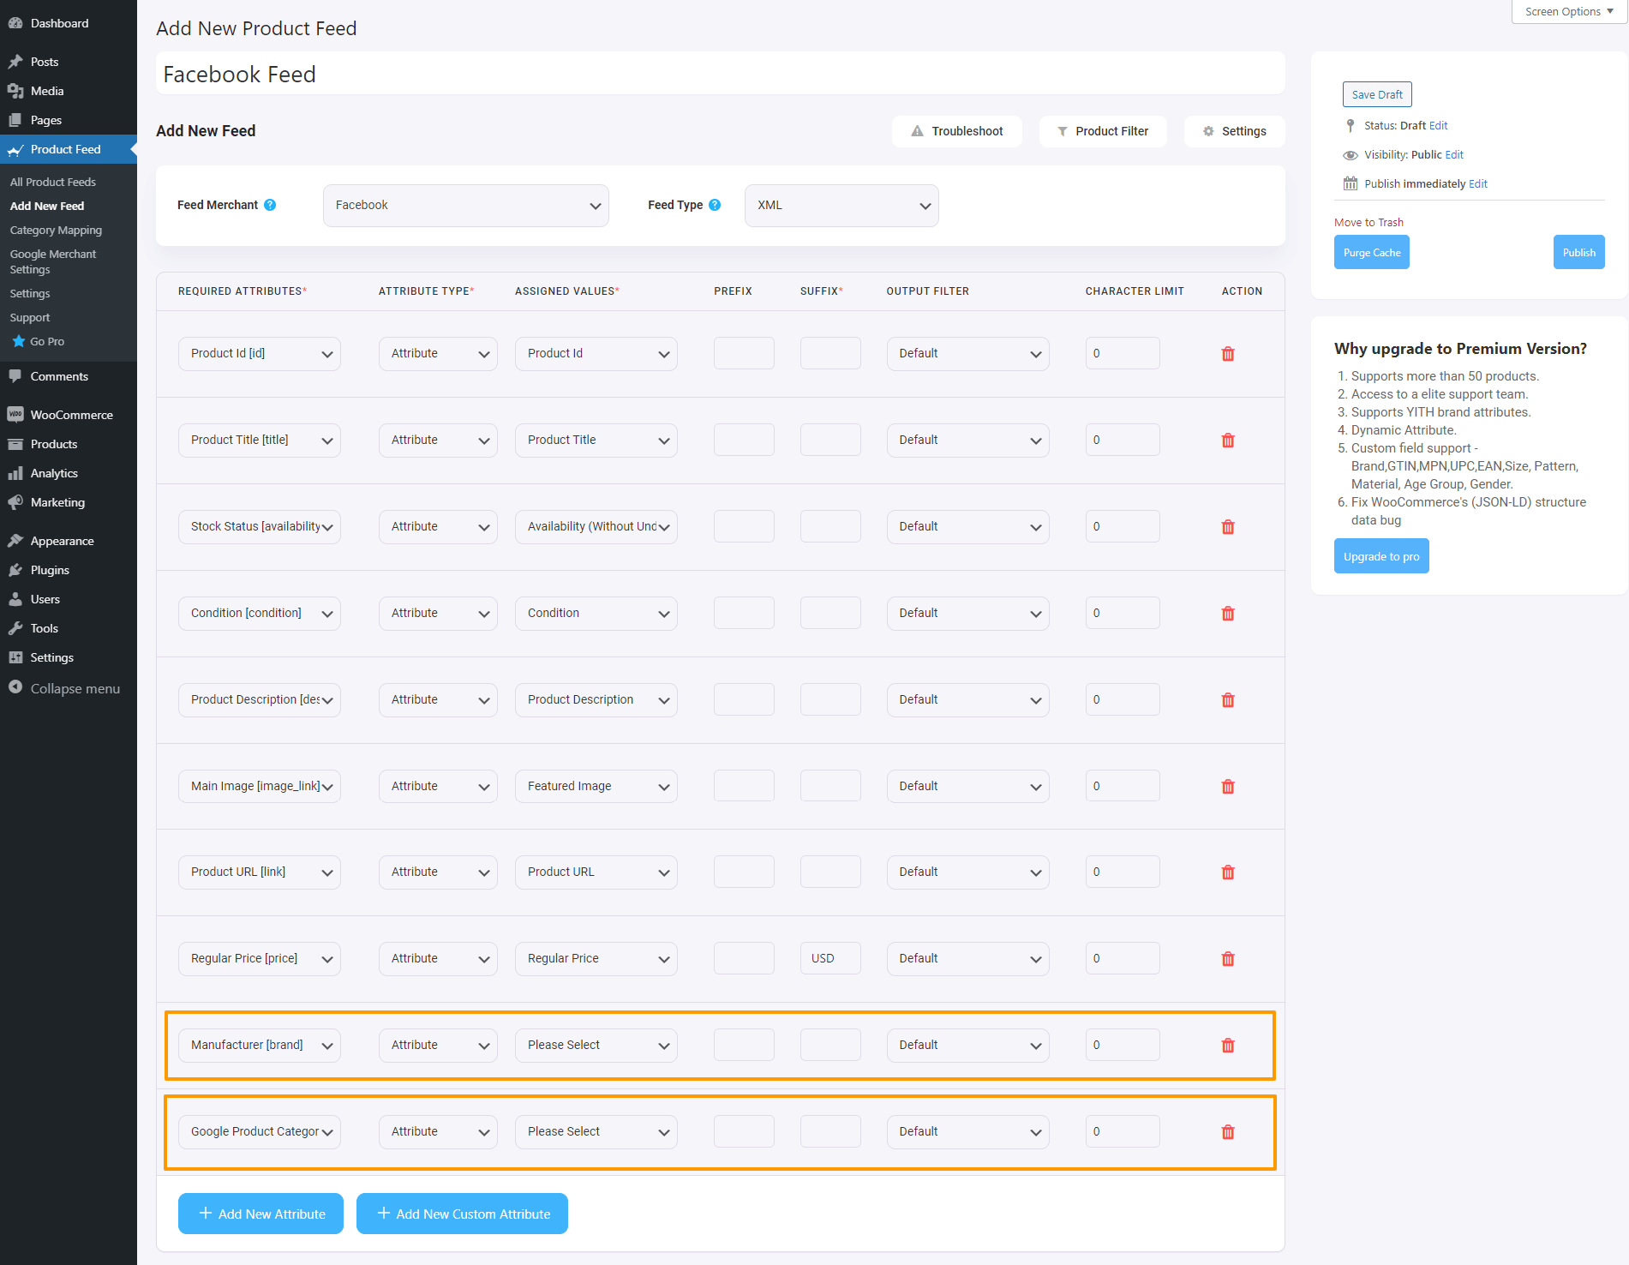Image resolution: width=1629 pixels, height=1265 pixels.
Task: Open the Feed Type XML dropdown
Action: pos(841,206)
